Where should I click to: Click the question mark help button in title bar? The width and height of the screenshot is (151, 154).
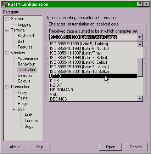click(x=140, y=4)
